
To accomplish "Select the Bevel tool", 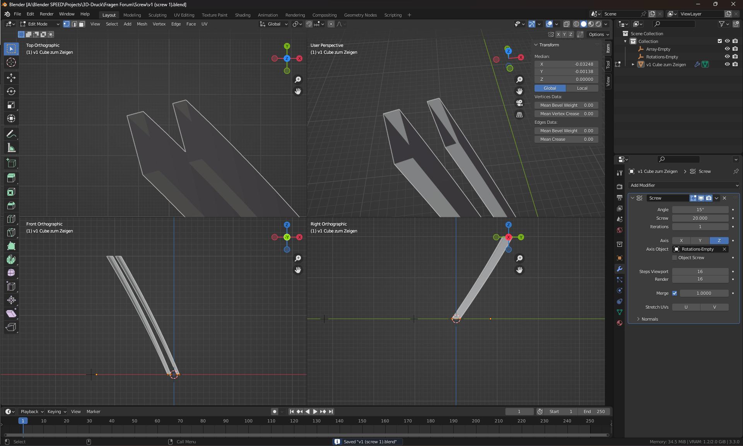I will pyautogui.click(x=11, y=205).
